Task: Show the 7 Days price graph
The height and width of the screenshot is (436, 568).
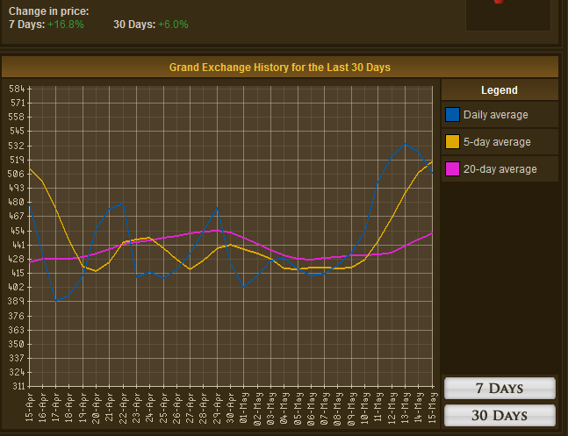Action: coord(500,389)
